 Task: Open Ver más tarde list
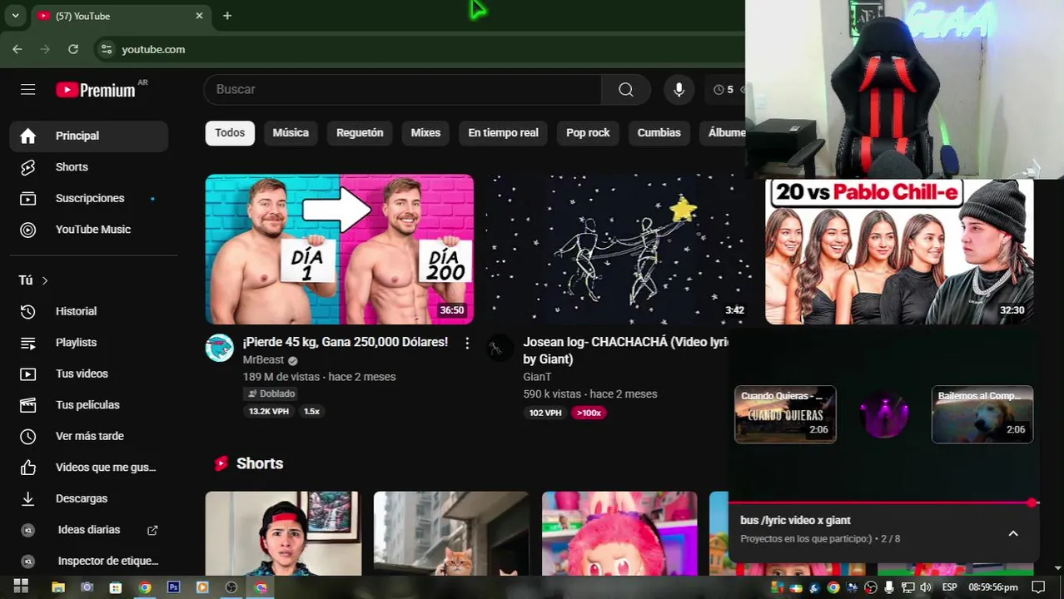[89, 436]
